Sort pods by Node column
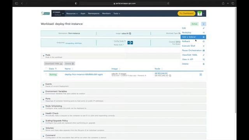This screenshot has width=249, height=140. pos(159,69)
